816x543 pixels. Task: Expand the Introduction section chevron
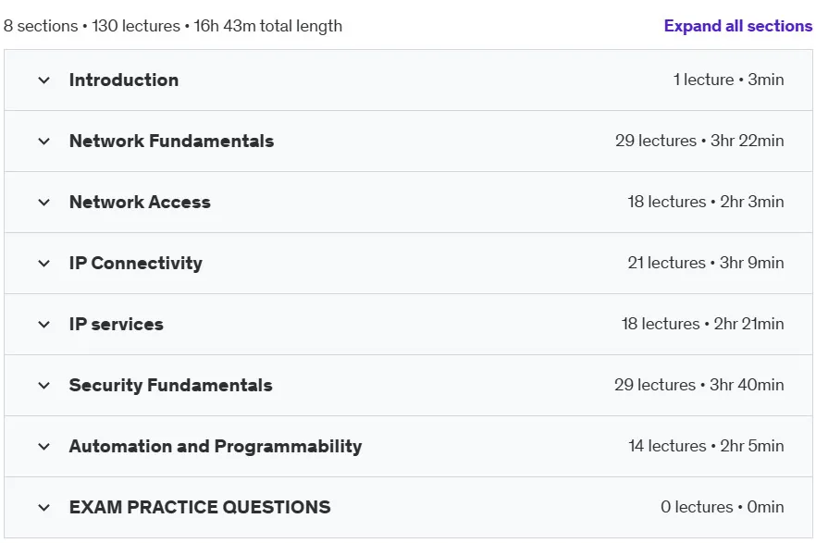coord(44,80)
